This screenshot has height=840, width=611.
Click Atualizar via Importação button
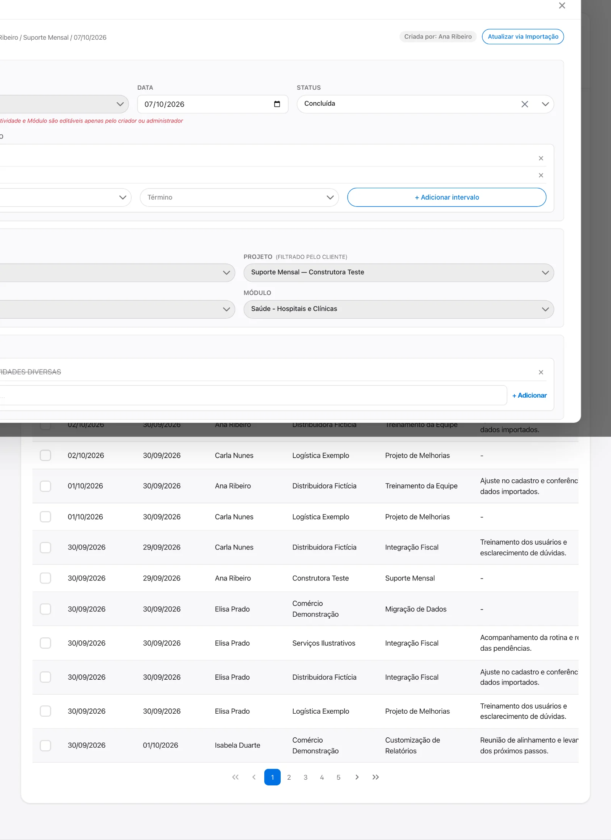(523, 37)
